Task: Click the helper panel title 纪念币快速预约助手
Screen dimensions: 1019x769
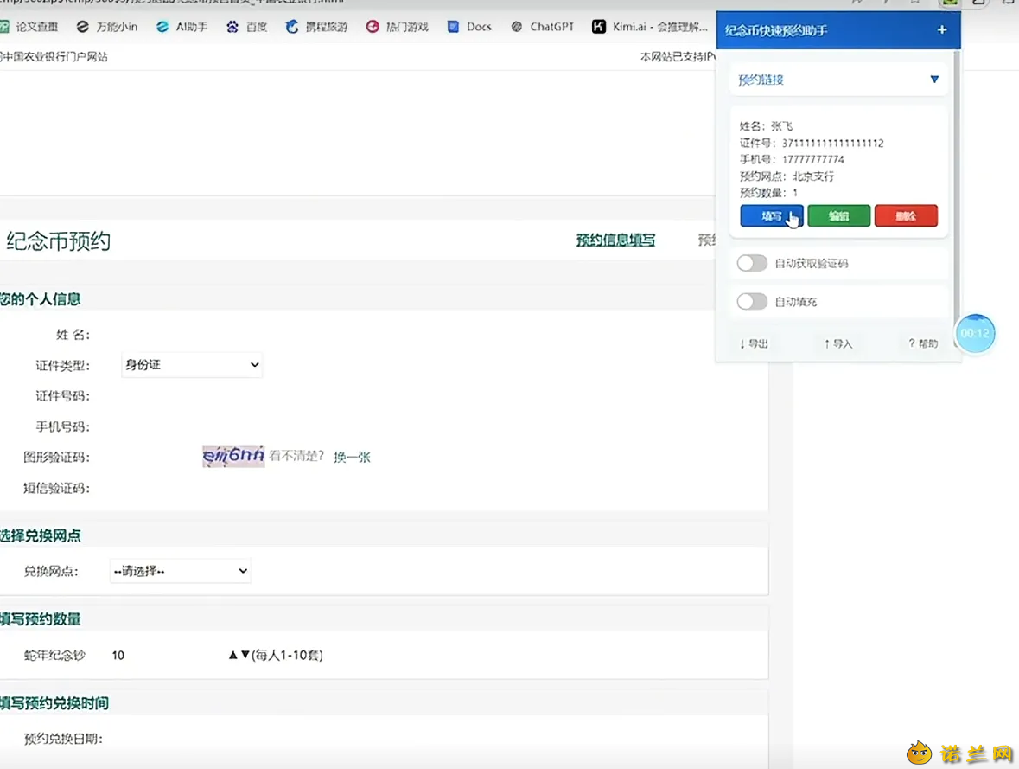Action: (x=776, y=30)
